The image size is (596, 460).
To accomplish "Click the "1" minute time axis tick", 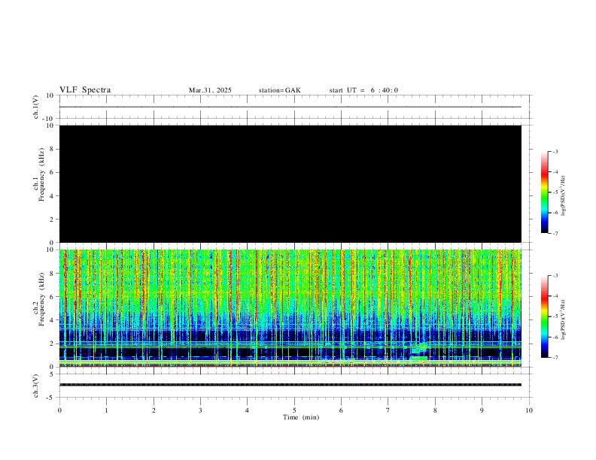I will click(x=106, y=410).
